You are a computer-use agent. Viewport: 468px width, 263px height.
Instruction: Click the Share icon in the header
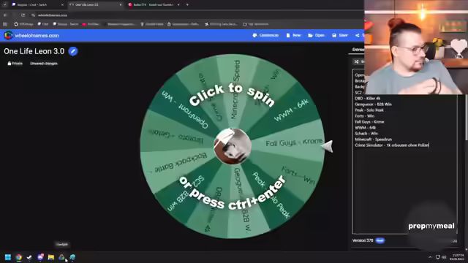tap(358, 35)
